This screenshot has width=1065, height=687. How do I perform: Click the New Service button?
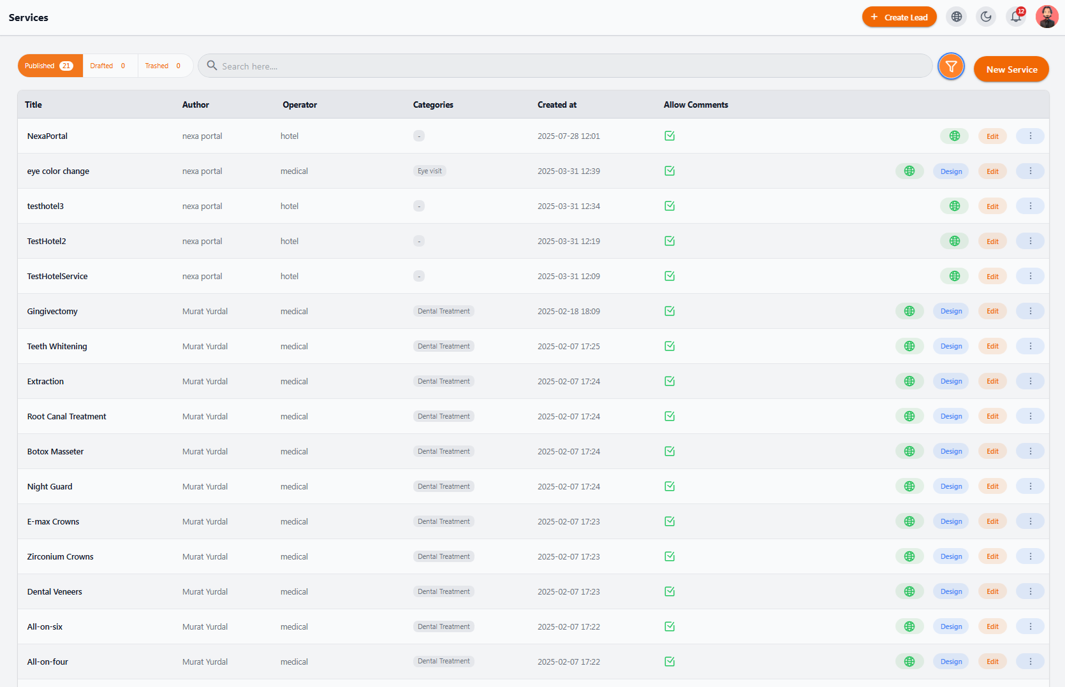pos(1011,69)
